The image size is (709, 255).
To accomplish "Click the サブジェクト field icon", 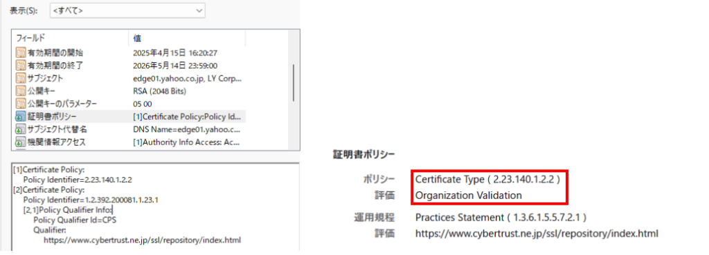I will (21, 78).
